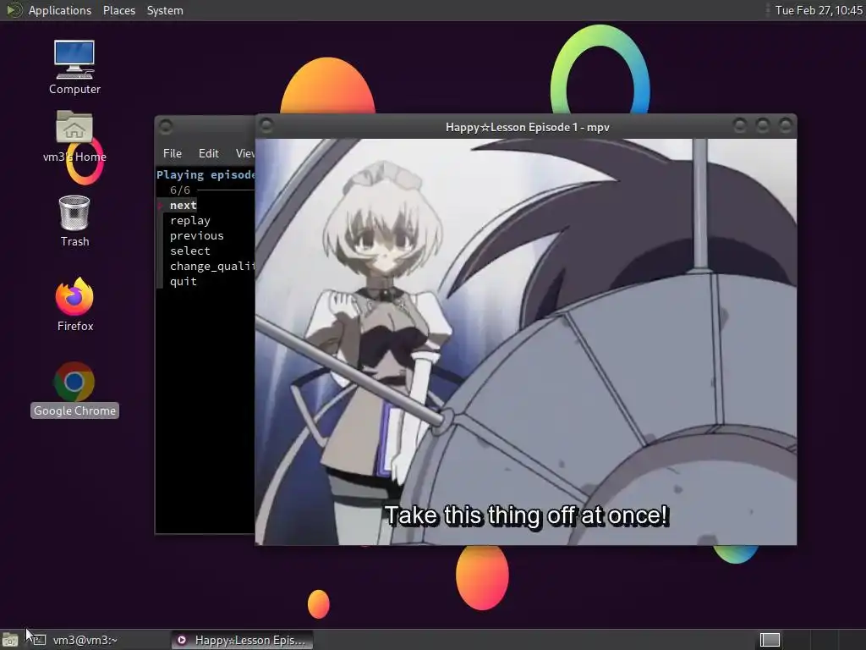The width and height of the screenshot is (866, 650).
Task: Open the Places menu
Action: pos(118,10)
